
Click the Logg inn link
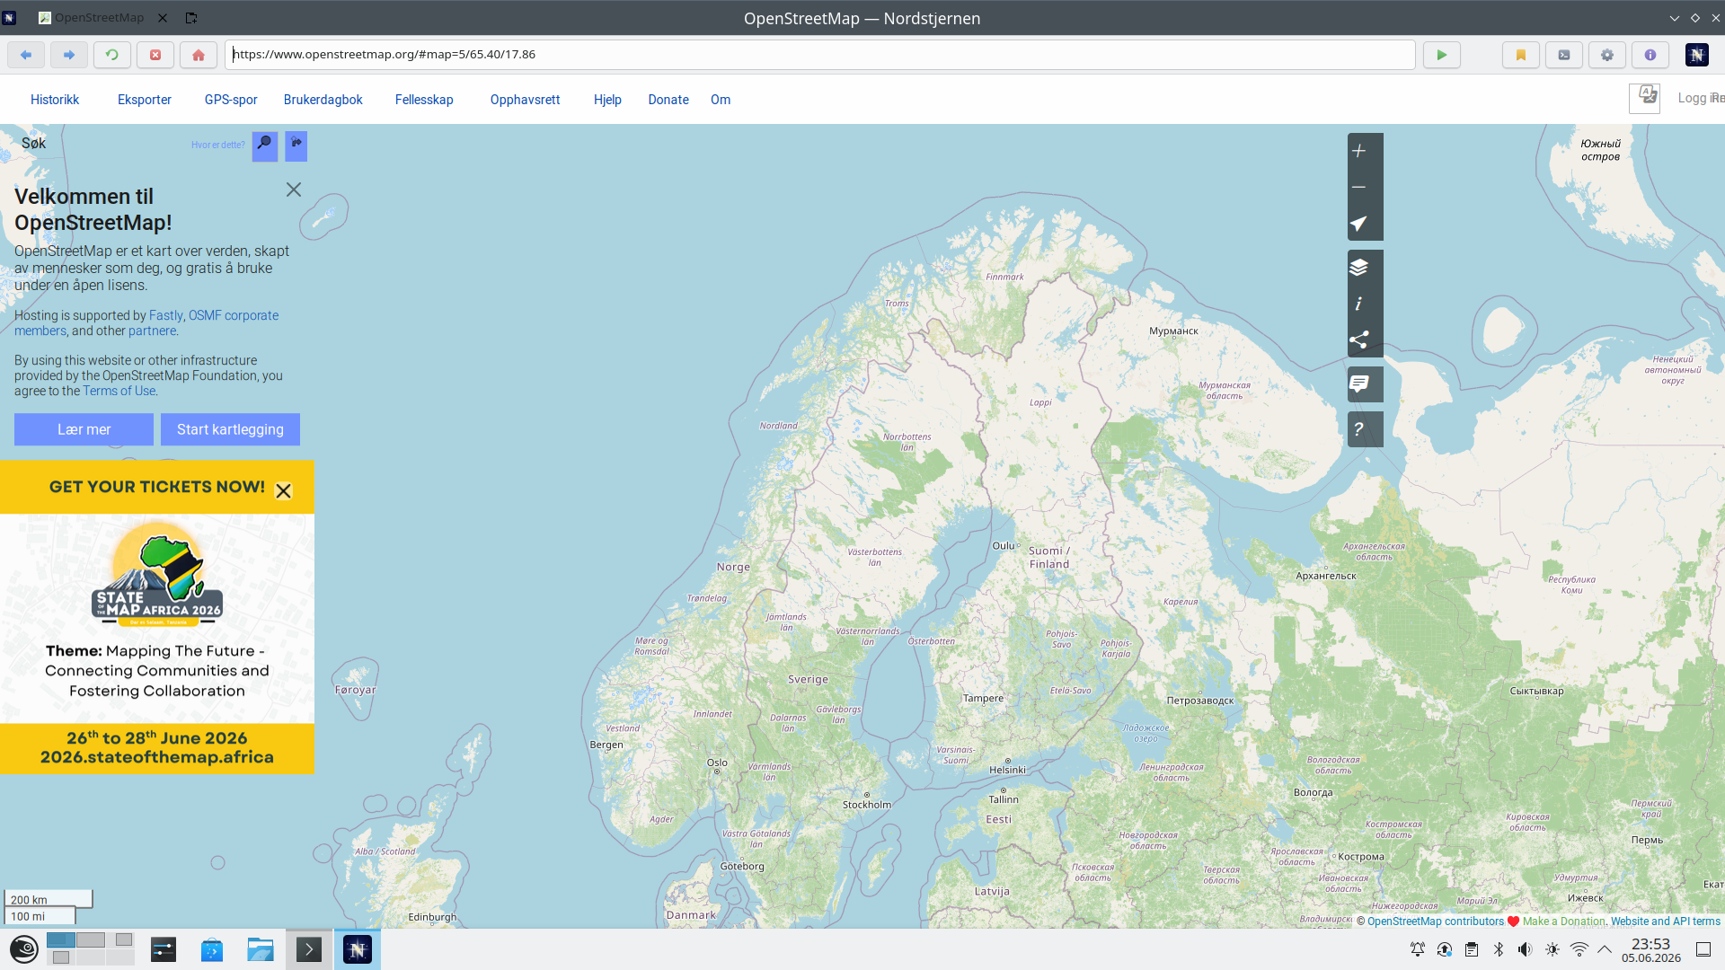1700,98
